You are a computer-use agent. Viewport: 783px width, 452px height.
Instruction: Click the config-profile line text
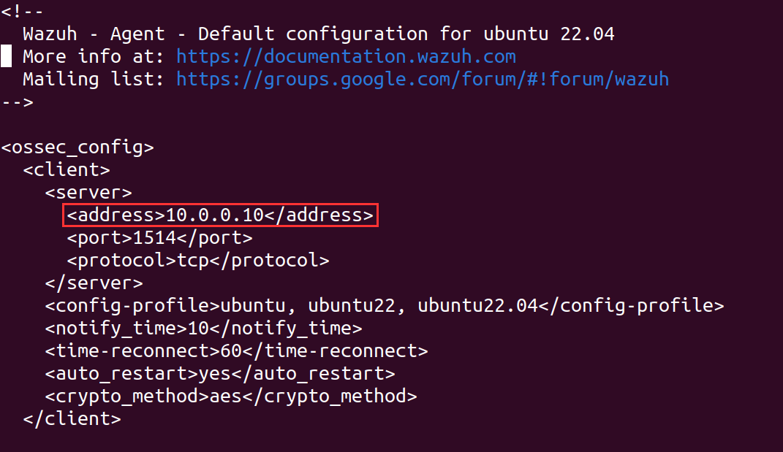point(384,305)
